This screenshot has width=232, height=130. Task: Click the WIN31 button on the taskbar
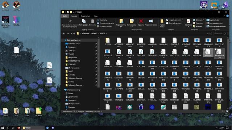tap(33, 128)
